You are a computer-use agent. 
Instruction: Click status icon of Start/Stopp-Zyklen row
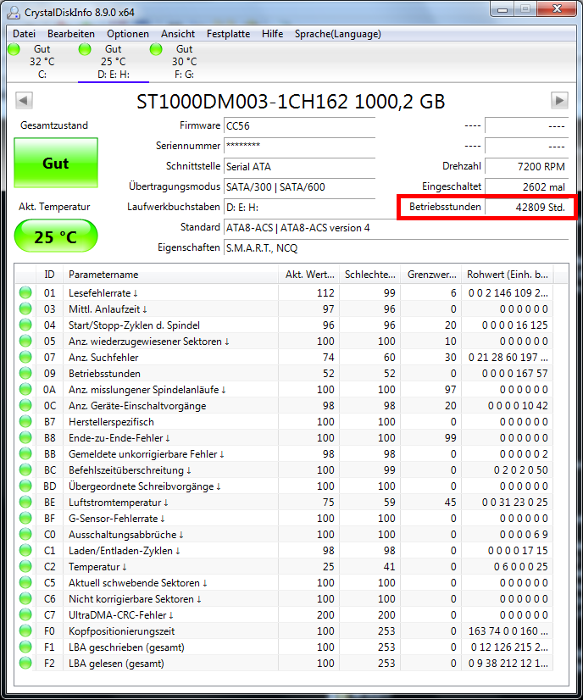[25, 325]
